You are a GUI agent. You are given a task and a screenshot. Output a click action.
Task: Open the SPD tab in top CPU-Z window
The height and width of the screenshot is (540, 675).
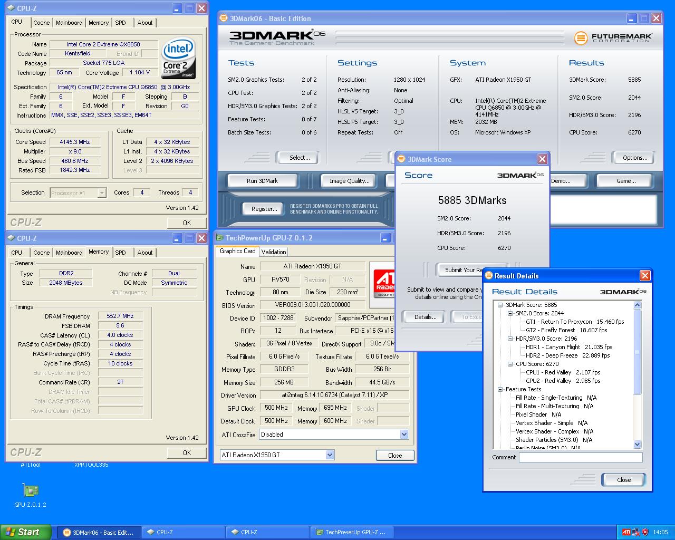click(x=121, y=23)
